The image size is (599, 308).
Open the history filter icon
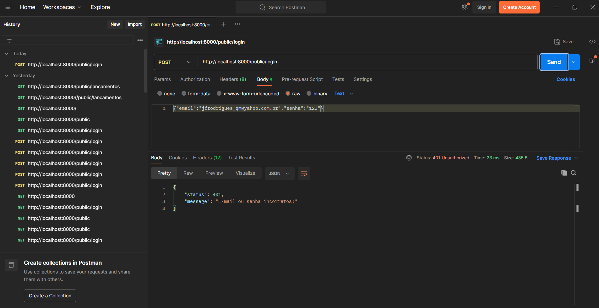coord(9,40)
